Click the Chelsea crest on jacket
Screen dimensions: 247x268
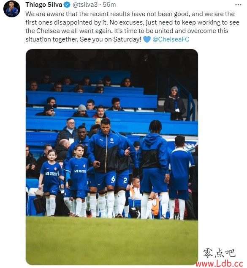111,140
